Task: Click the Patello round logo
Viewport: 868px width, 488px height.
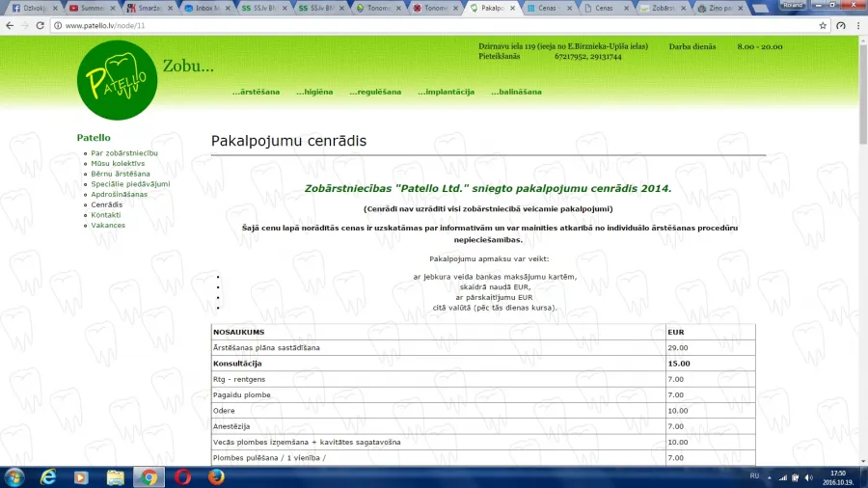Action: click(x=117, y=80)
